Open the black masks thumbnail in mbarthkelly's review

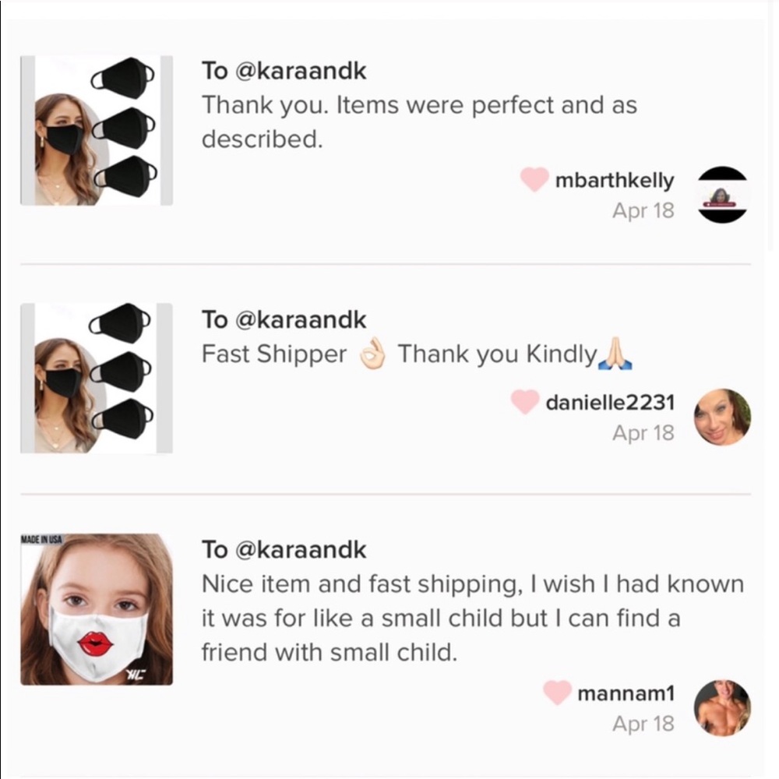tap(97, 130)
